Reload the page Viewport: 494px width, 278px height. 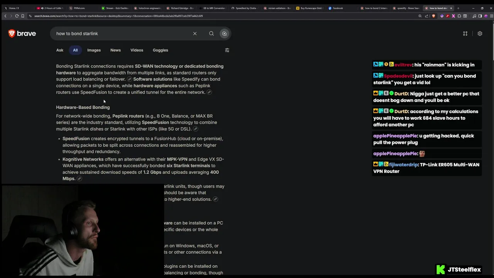17,16
